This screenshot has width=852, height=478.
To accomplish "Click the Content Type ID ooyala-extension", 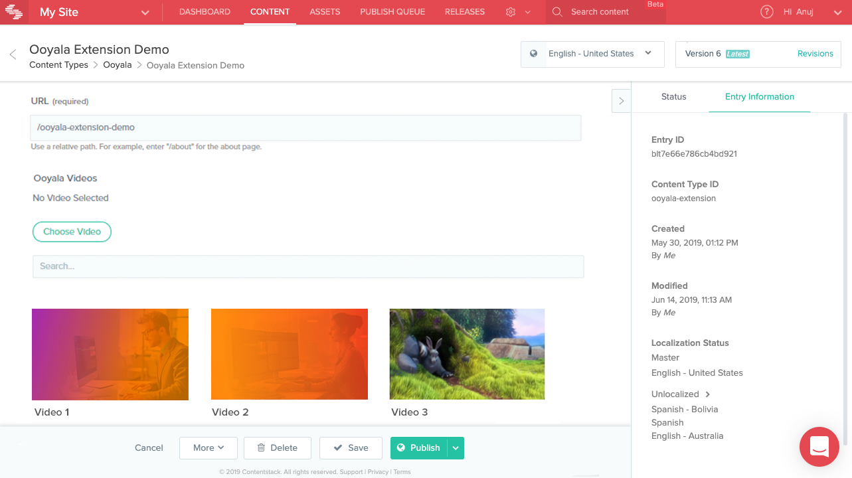I will (683, 199).
